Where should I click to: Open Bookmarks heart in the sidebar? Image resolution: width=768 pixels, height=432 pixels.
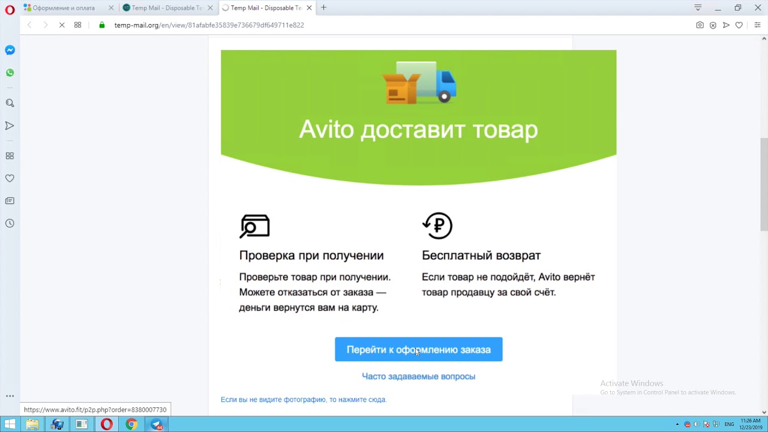click(x=10, y=178)
